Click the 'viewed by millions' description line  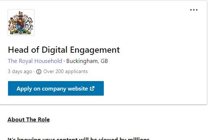[78, 139]
